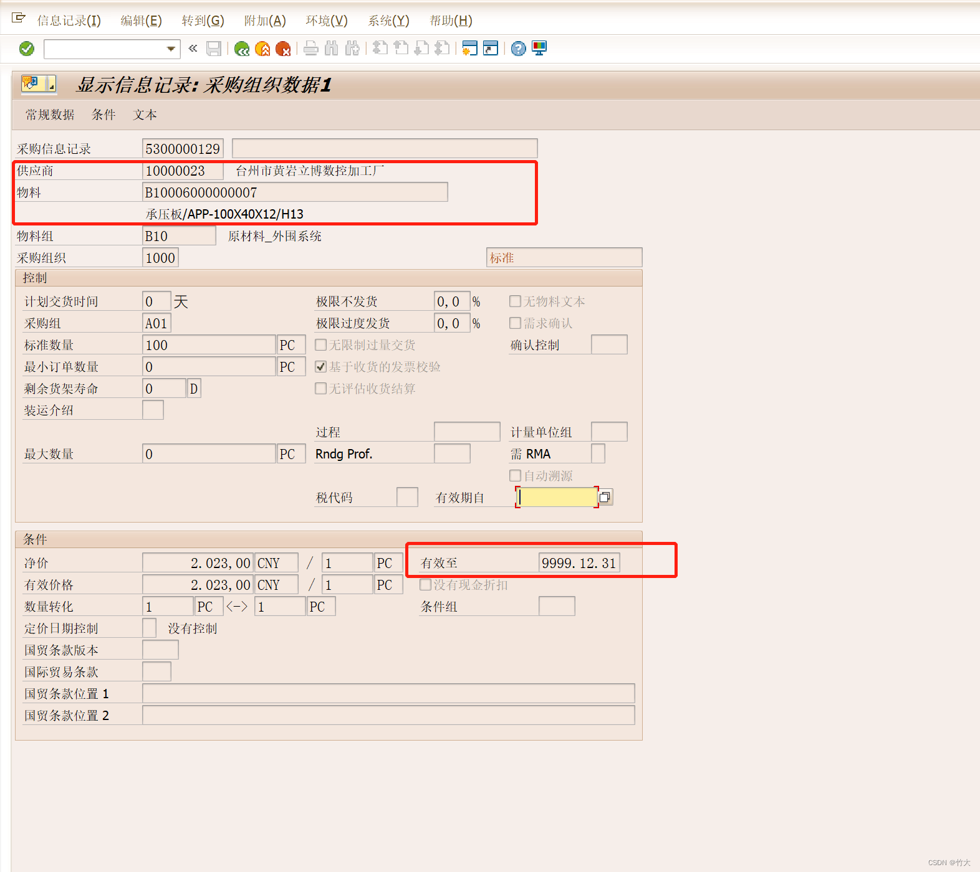Open value help next to 有效期自
The image size is (980, 872).
click(605, 497)
